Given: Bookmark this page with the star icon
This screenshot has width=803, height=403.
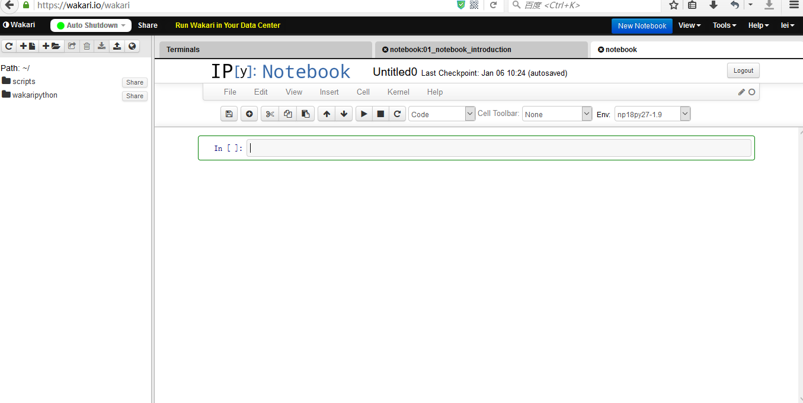Looking at the screenshot, I should pyautogui.click(x=674, y=5).
